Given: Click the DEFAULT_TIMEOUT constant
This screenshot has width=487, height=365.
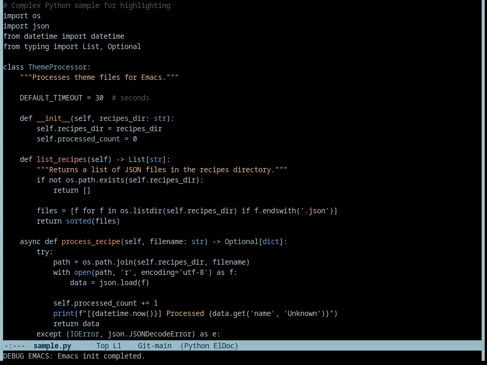Looking at the screenshot, I should (51, 98).
